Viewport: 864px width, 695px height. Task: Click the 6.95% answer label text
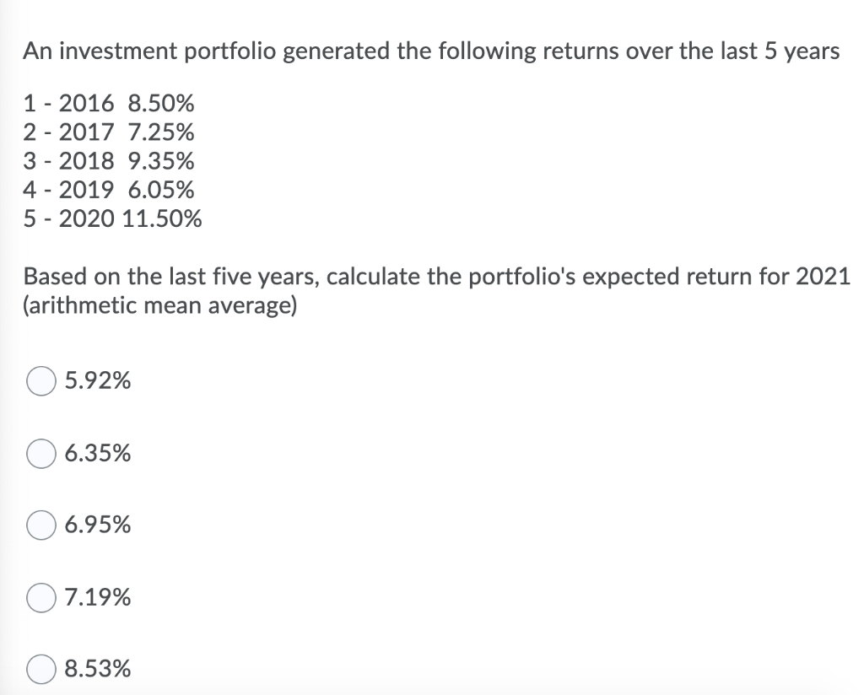98,525
